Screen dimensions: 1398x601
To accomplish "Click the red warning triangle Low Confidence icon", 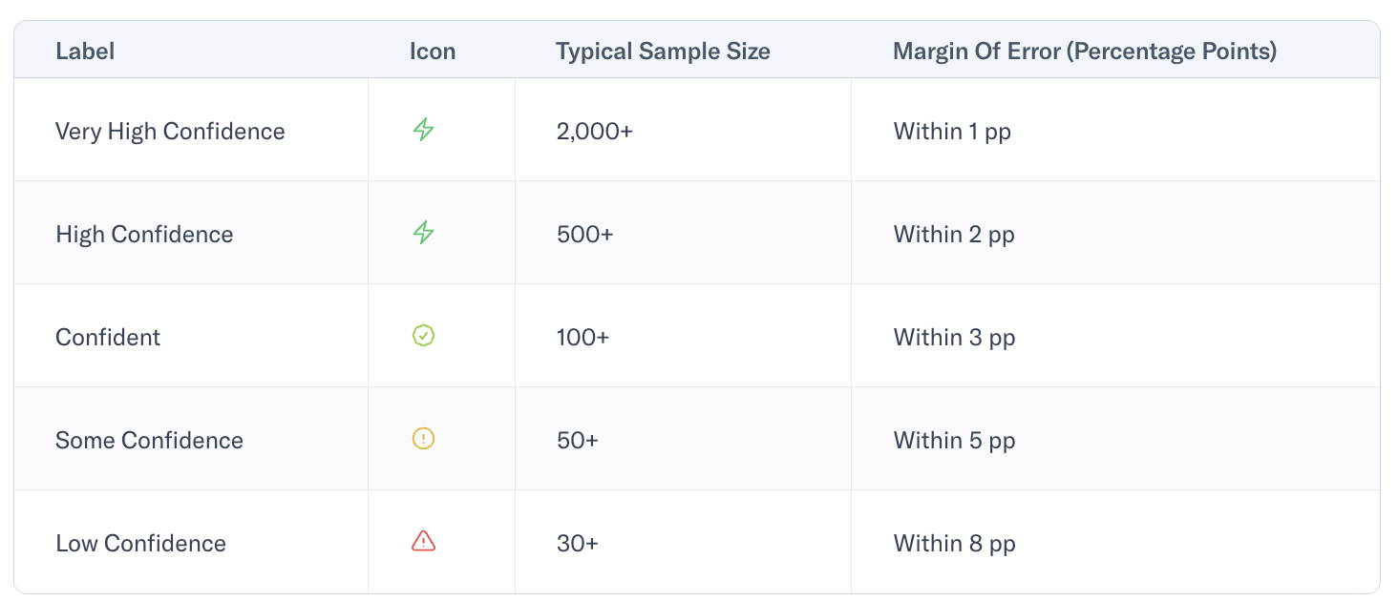I will pyautogui.click(x=423, y=542).
